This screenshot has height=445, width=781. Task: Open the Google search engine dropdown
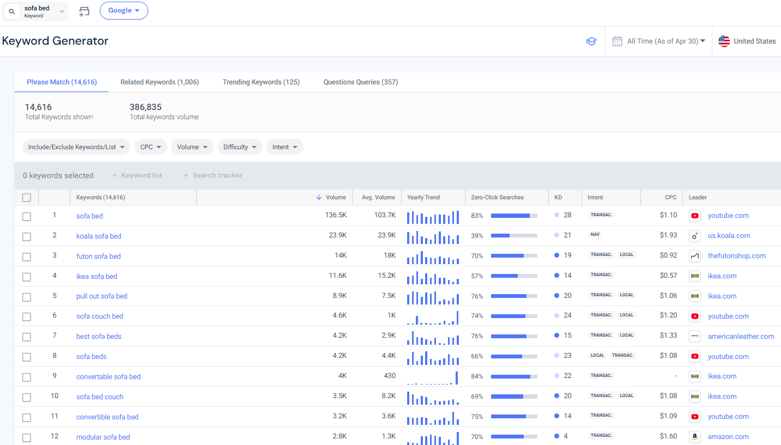point(124,11)
